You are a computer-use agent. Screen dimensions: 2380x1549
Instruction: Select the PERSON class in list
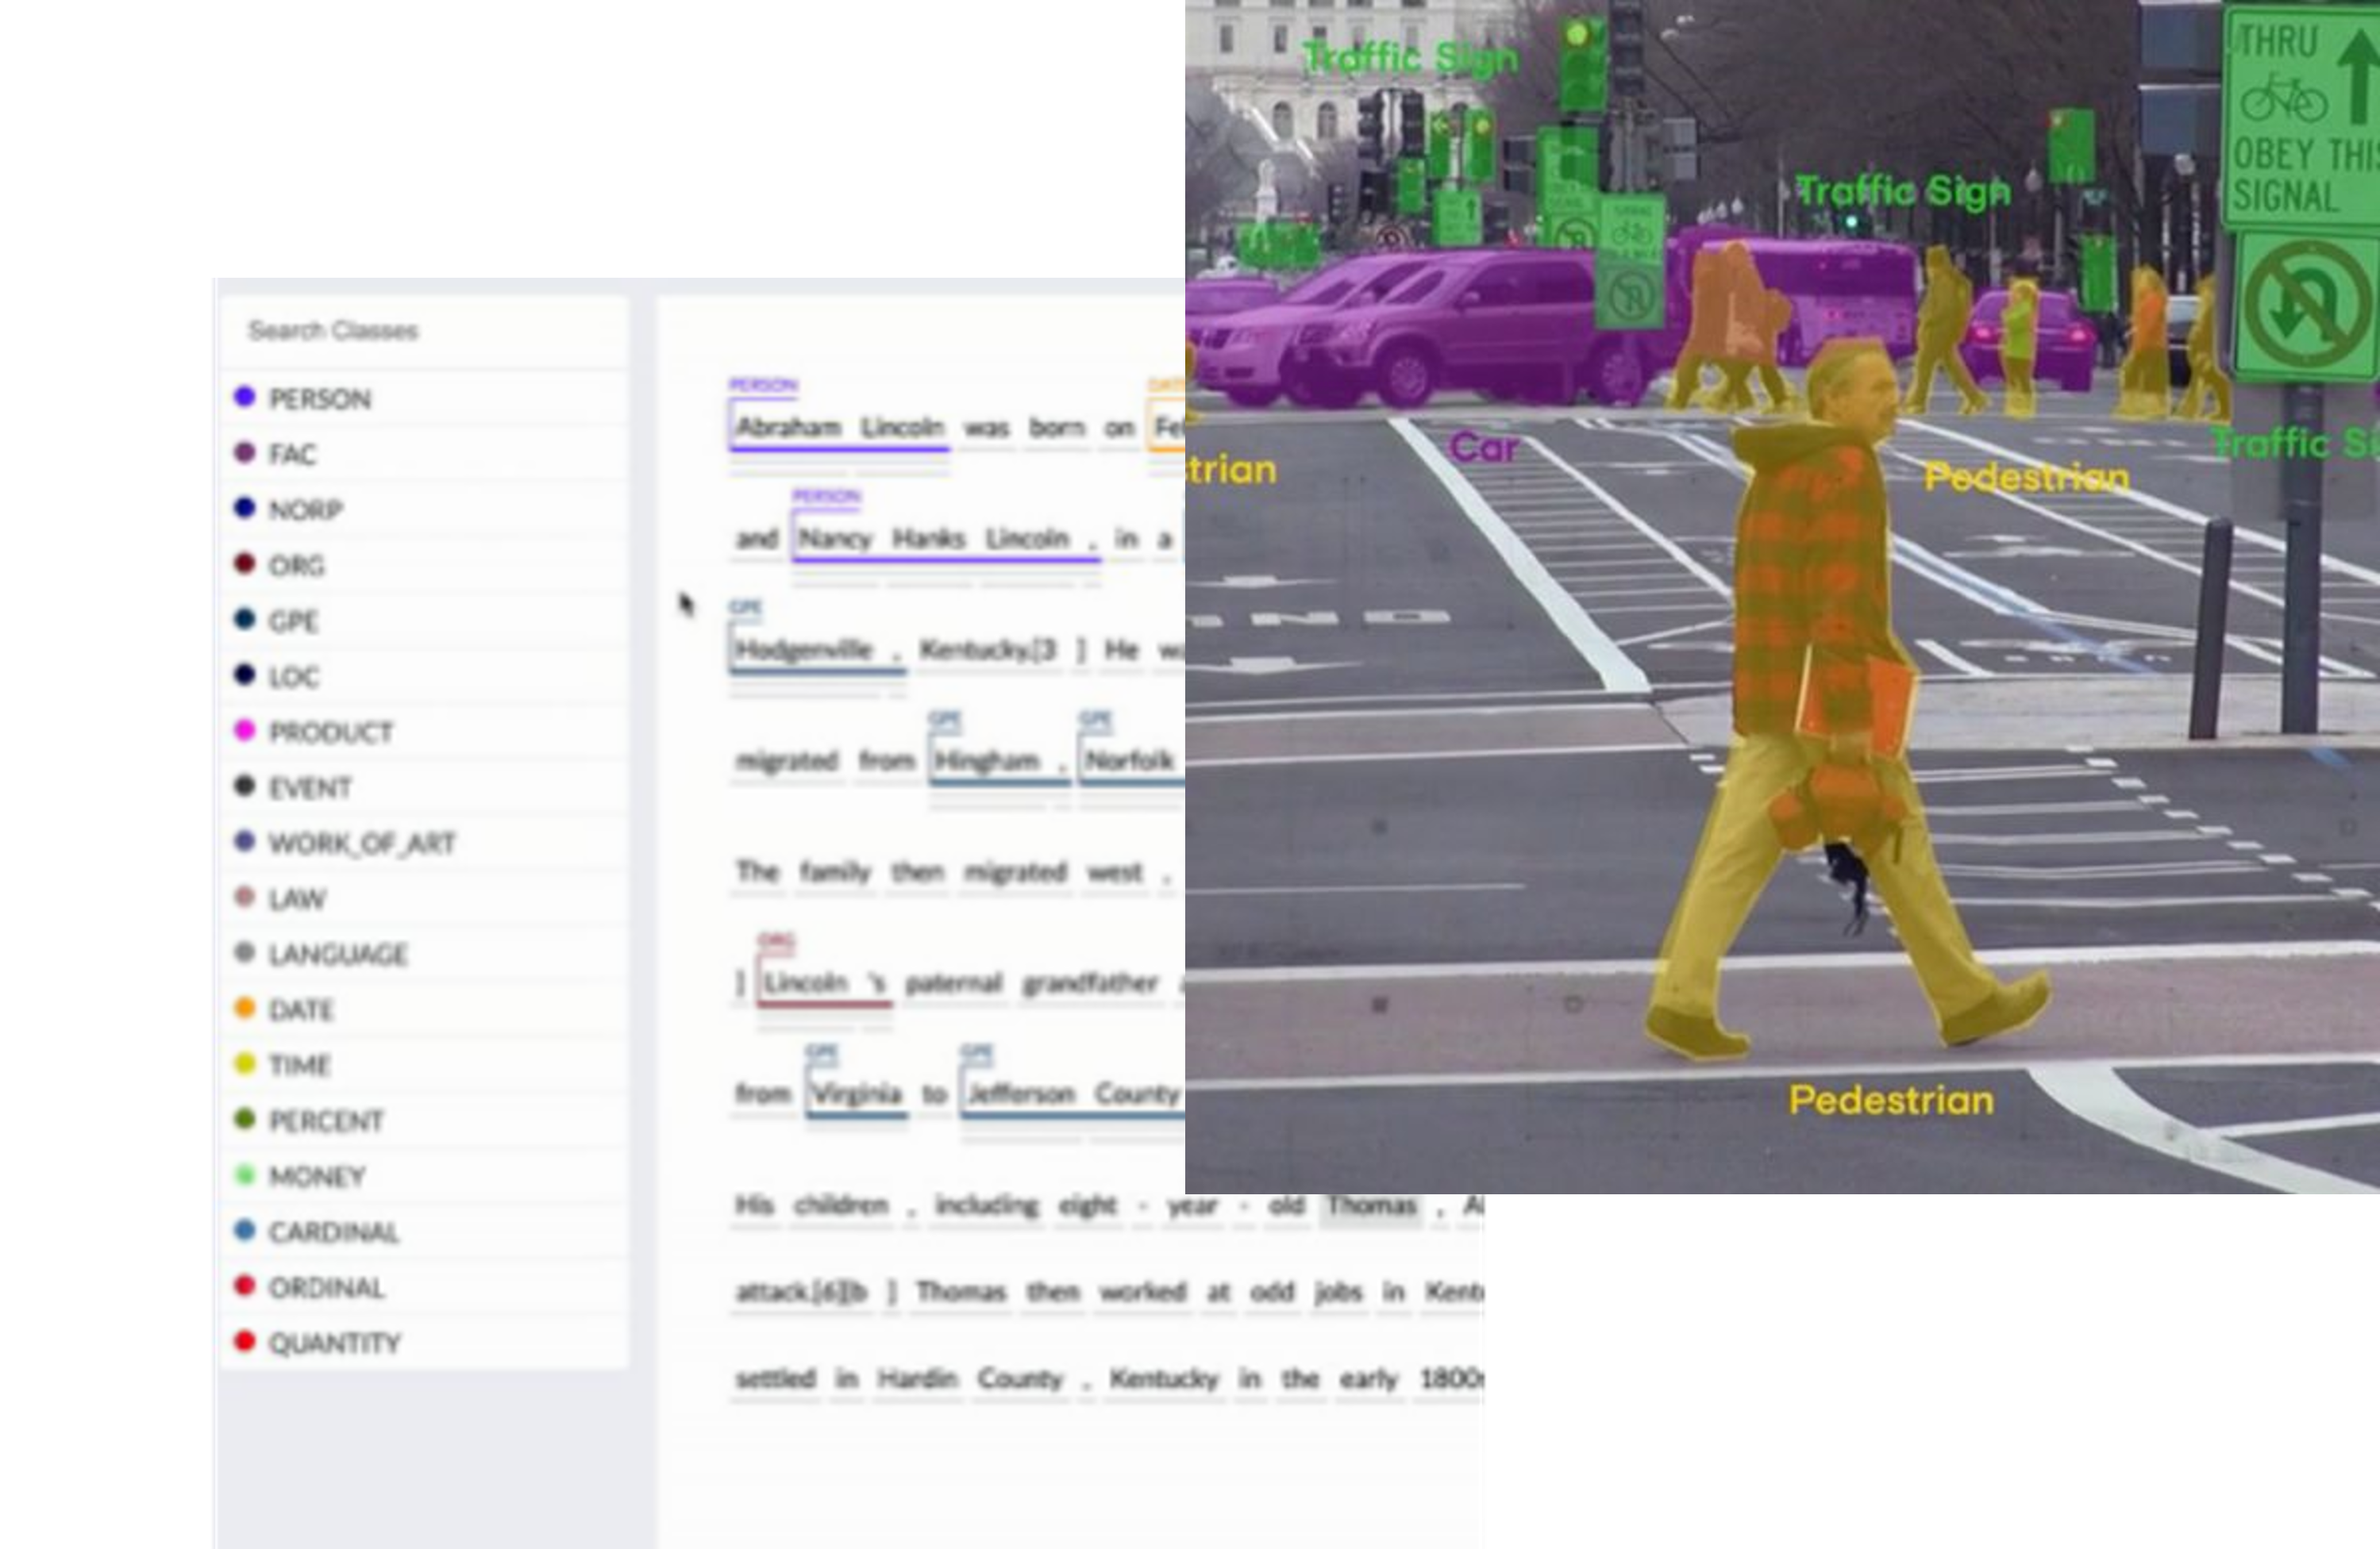click(x=320, y=398)
